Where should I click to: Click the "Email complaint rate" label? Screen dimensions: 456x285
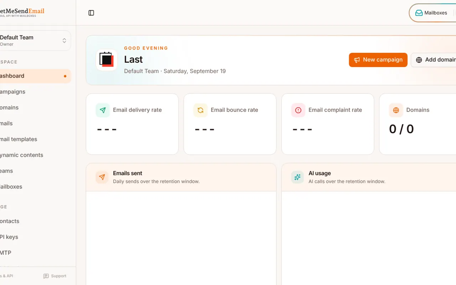[335, 110]
